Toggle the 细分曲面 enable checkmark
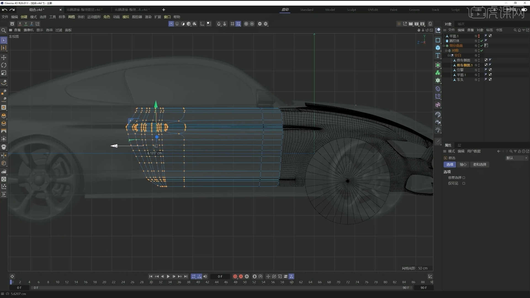Viewport: 530px width, 298px height. coord(482,46)
